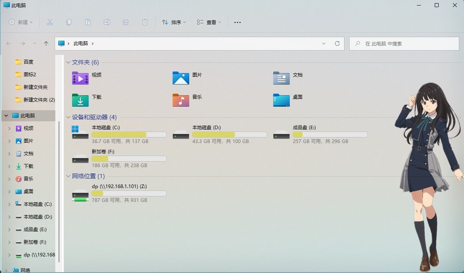
Task: Open the 图片 folder in main pane
Action: click(x=181, y=78)
